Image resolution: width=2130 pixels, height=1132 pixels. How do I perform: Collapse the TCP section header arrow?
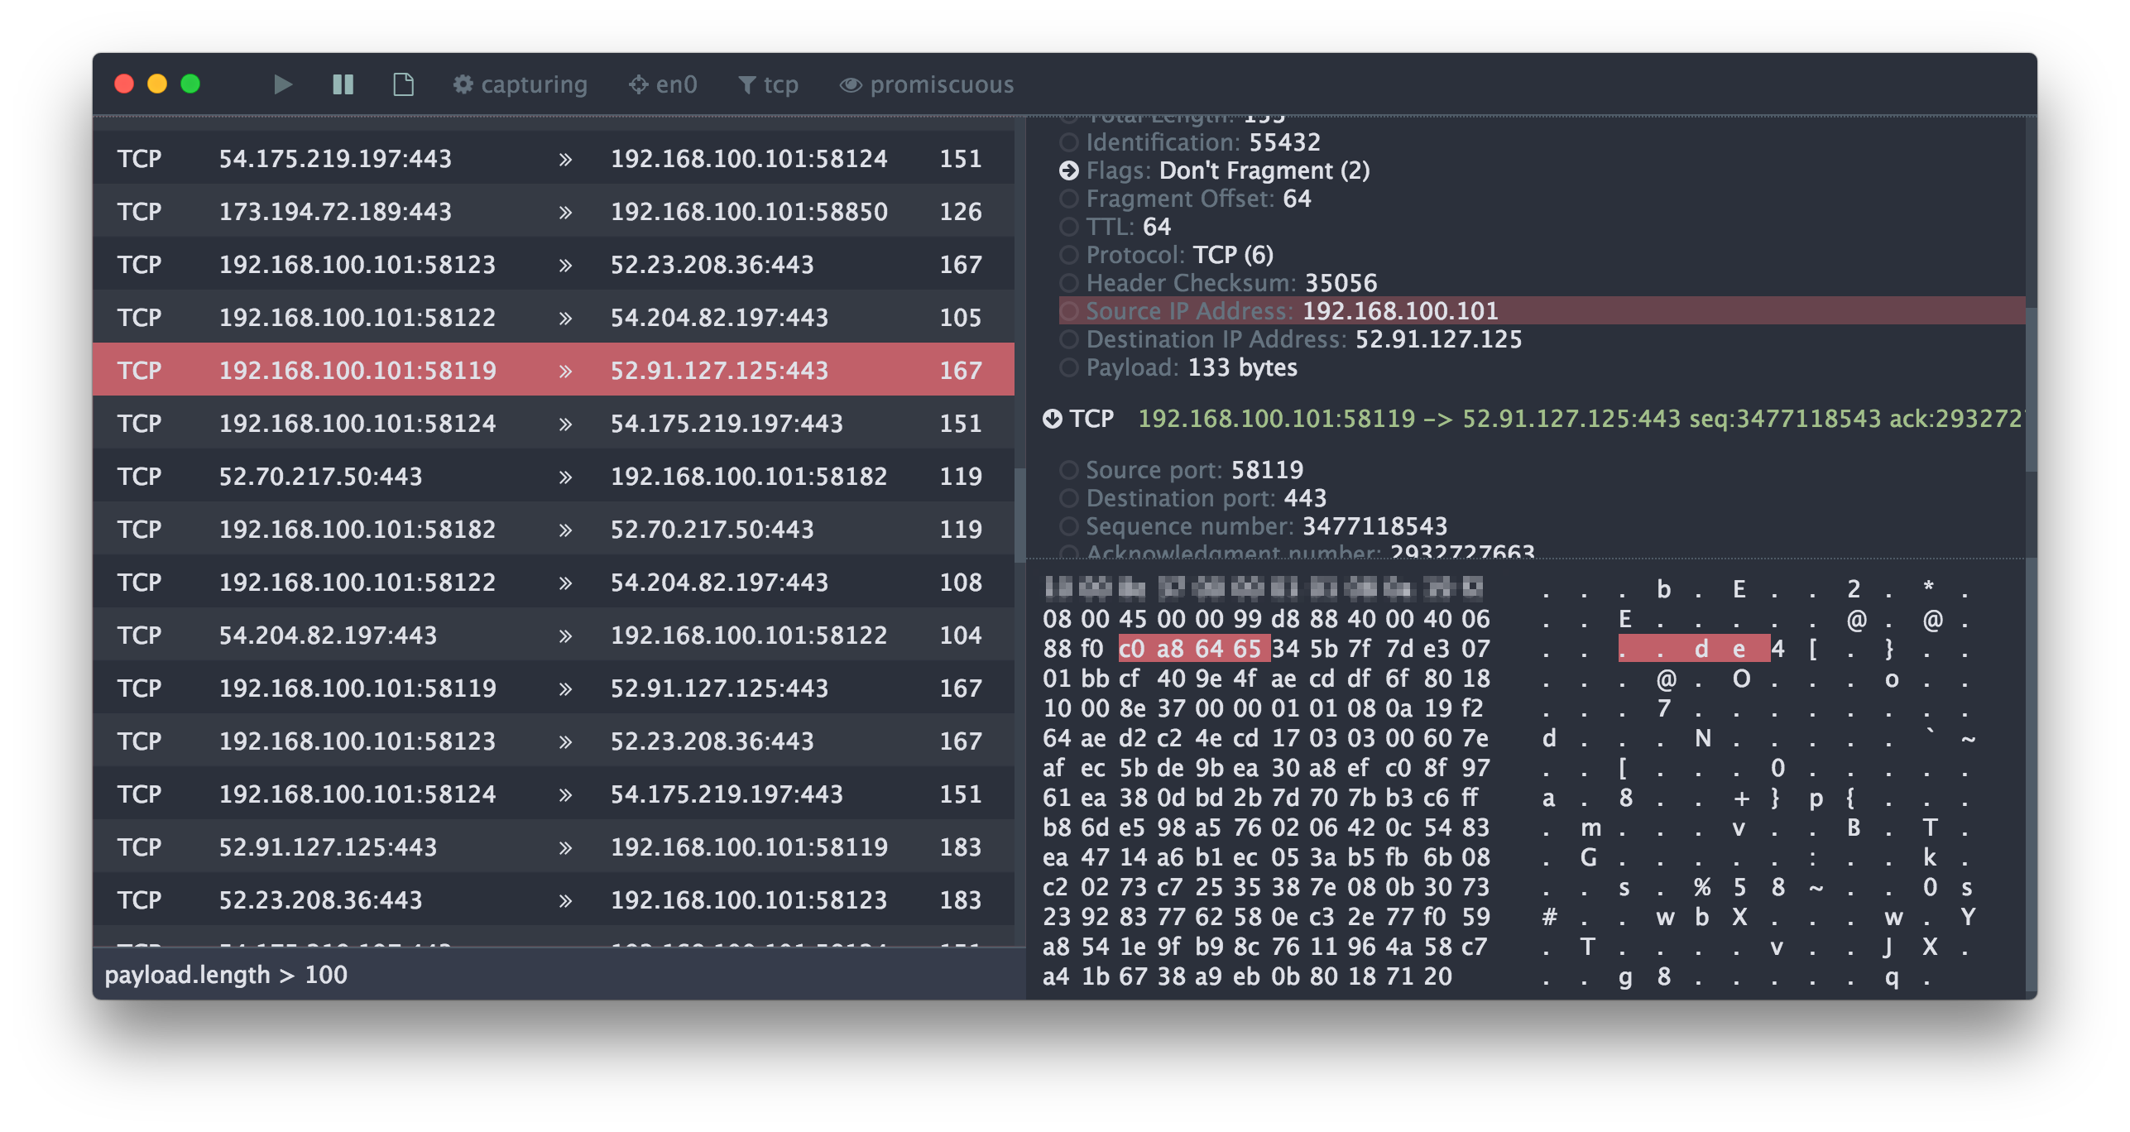[x=1053, y=419]
